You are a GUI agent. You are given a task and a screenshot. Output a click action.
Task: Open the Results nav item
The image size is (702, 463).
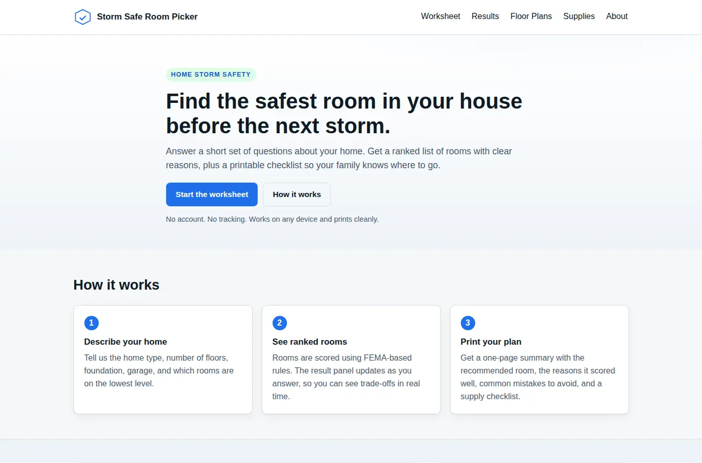(x=485, y=16)
